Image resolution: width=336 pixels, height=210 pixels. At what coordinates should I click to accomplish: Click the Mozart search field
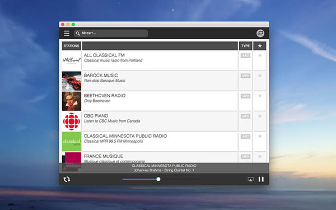click(x=111, y=33)
